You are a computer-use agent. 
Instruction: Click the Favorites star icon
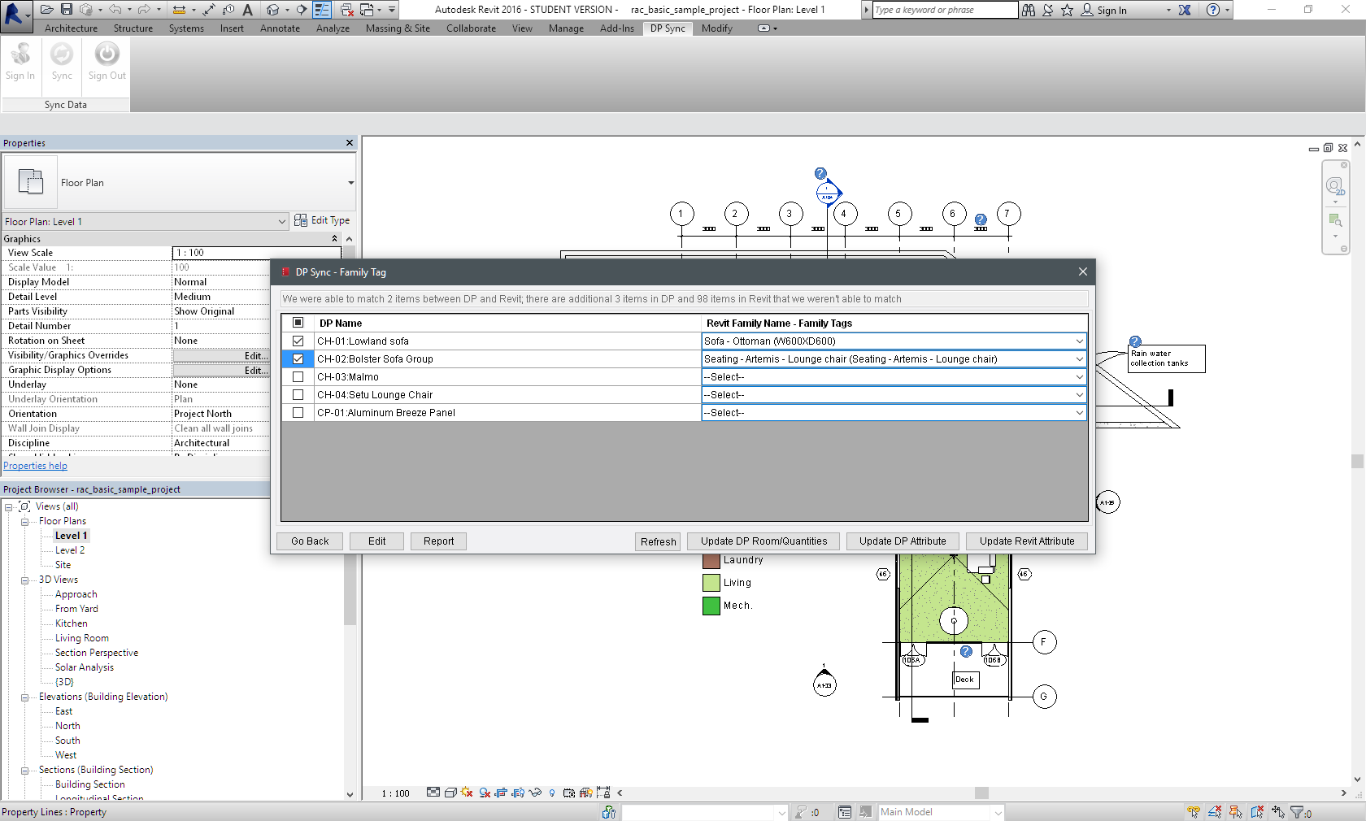(1067, 10)
